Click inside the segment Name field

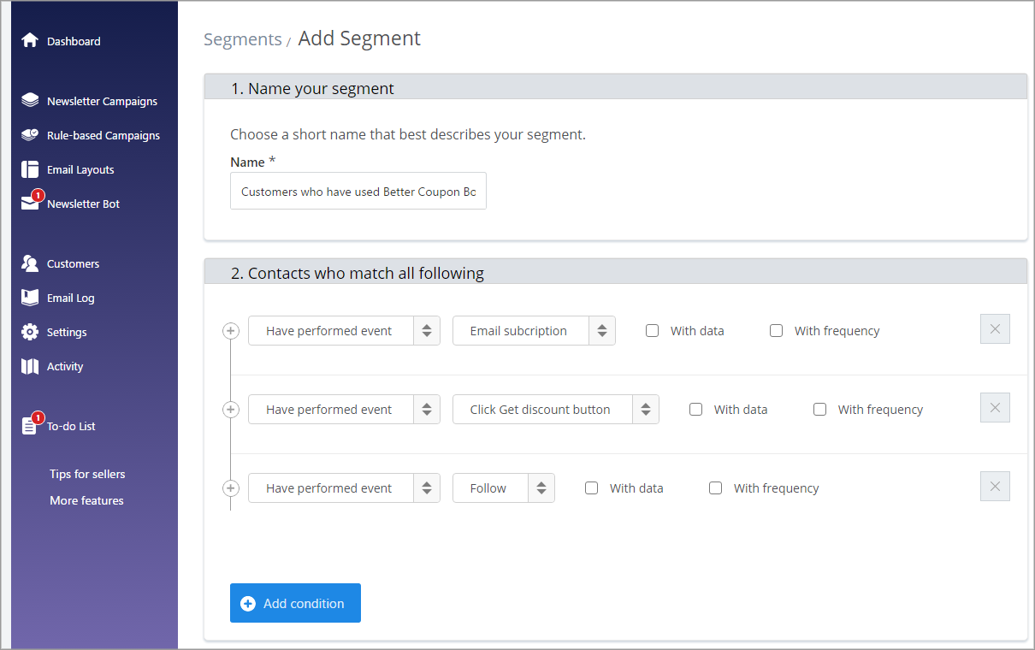tap(358, 191)
